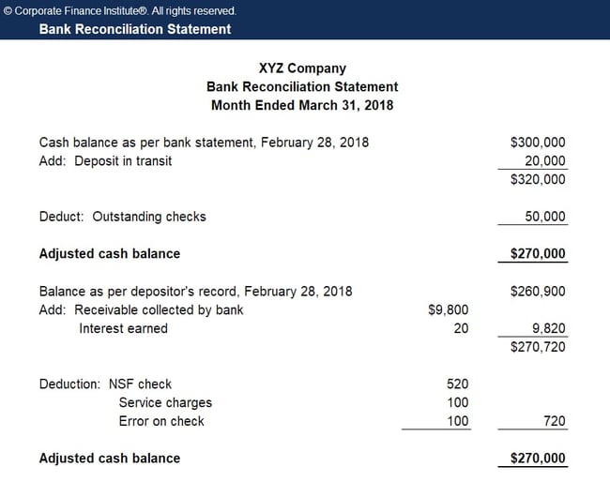Select the $320,000 subtotal cell
Viewport: 610px width, 482px height.
pos(538,180)
